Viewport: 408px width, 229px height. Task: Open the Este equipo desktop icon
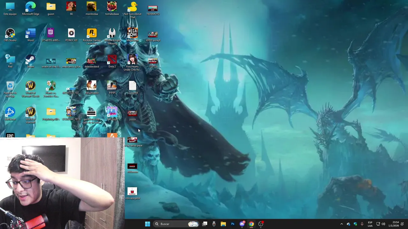(10, 9)
